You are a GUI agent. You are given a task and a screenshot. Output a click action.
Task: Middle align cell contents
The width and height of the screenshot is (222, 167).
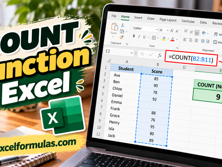(191, 32)
